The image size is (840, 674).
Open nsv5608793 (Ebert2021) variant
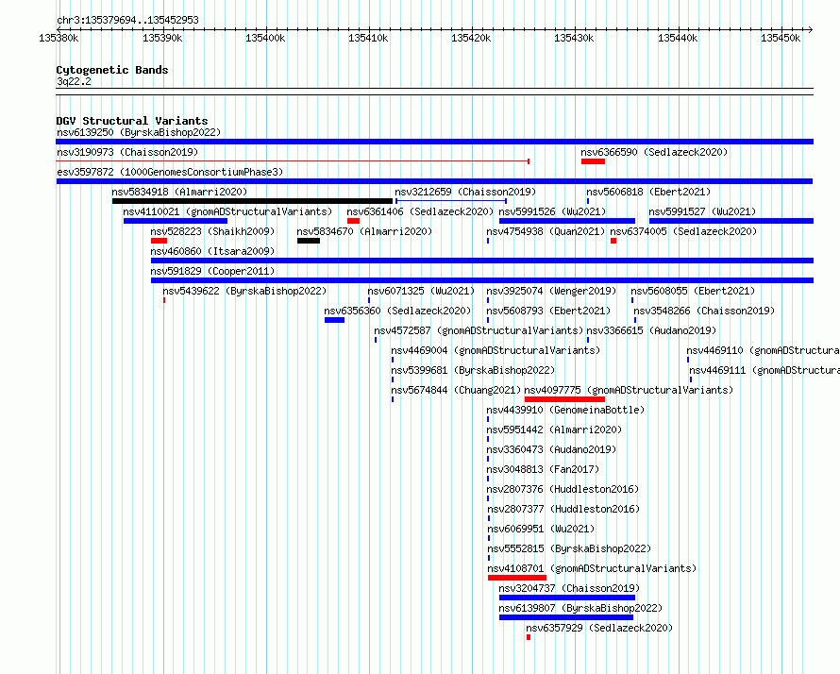tap(548, 311)
